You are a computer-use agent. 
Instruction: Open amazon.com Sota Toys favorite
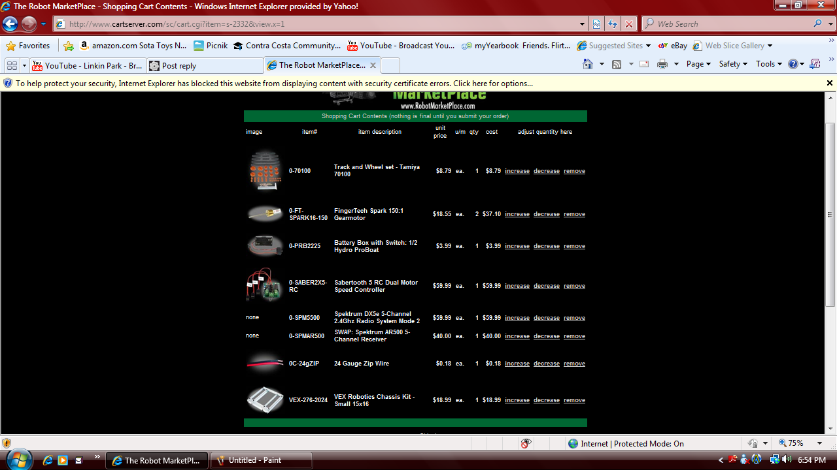tap(133, 46)
